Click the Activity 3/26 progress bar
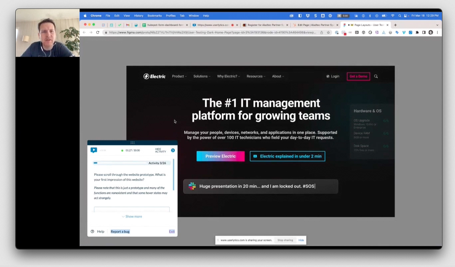 click(x=132, y=163)
